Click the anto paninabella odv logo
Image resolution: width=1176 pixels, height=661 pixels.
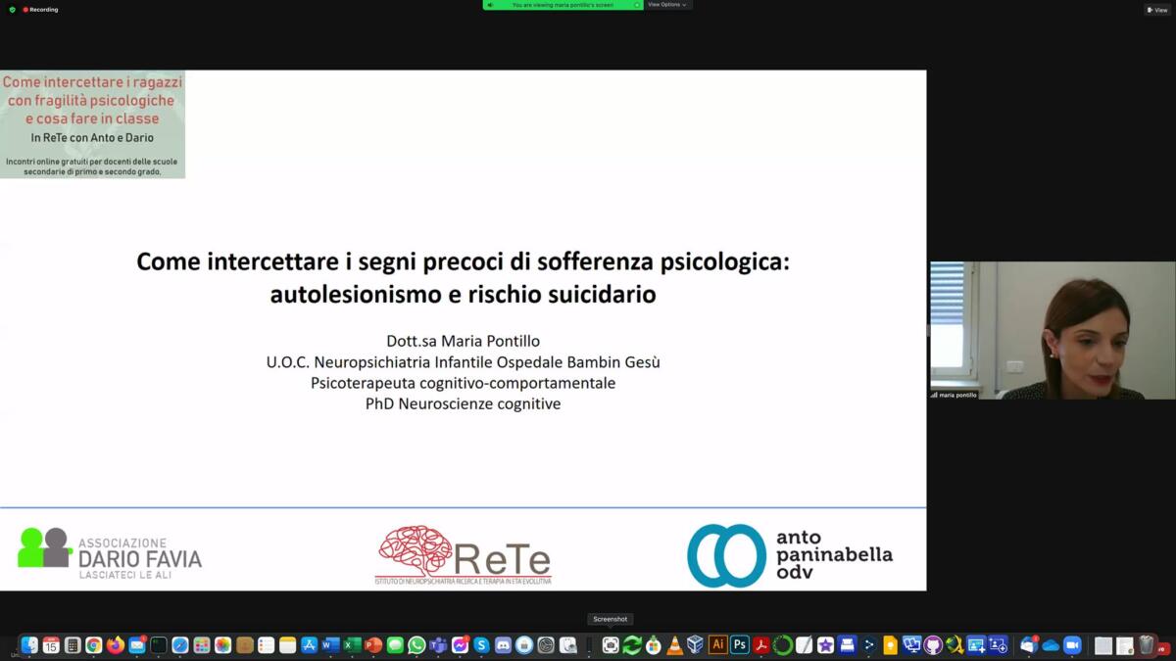pyautogui.click(x=790, y=555)
